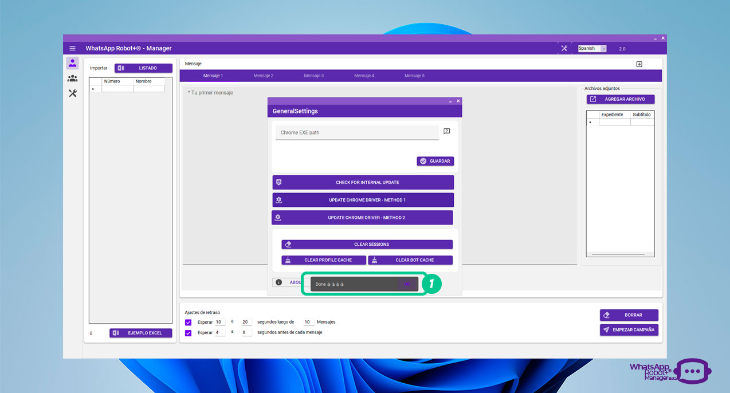Click the field showing 4 seconds
Screen dimensions: 730x393
[x=220, y=332]
